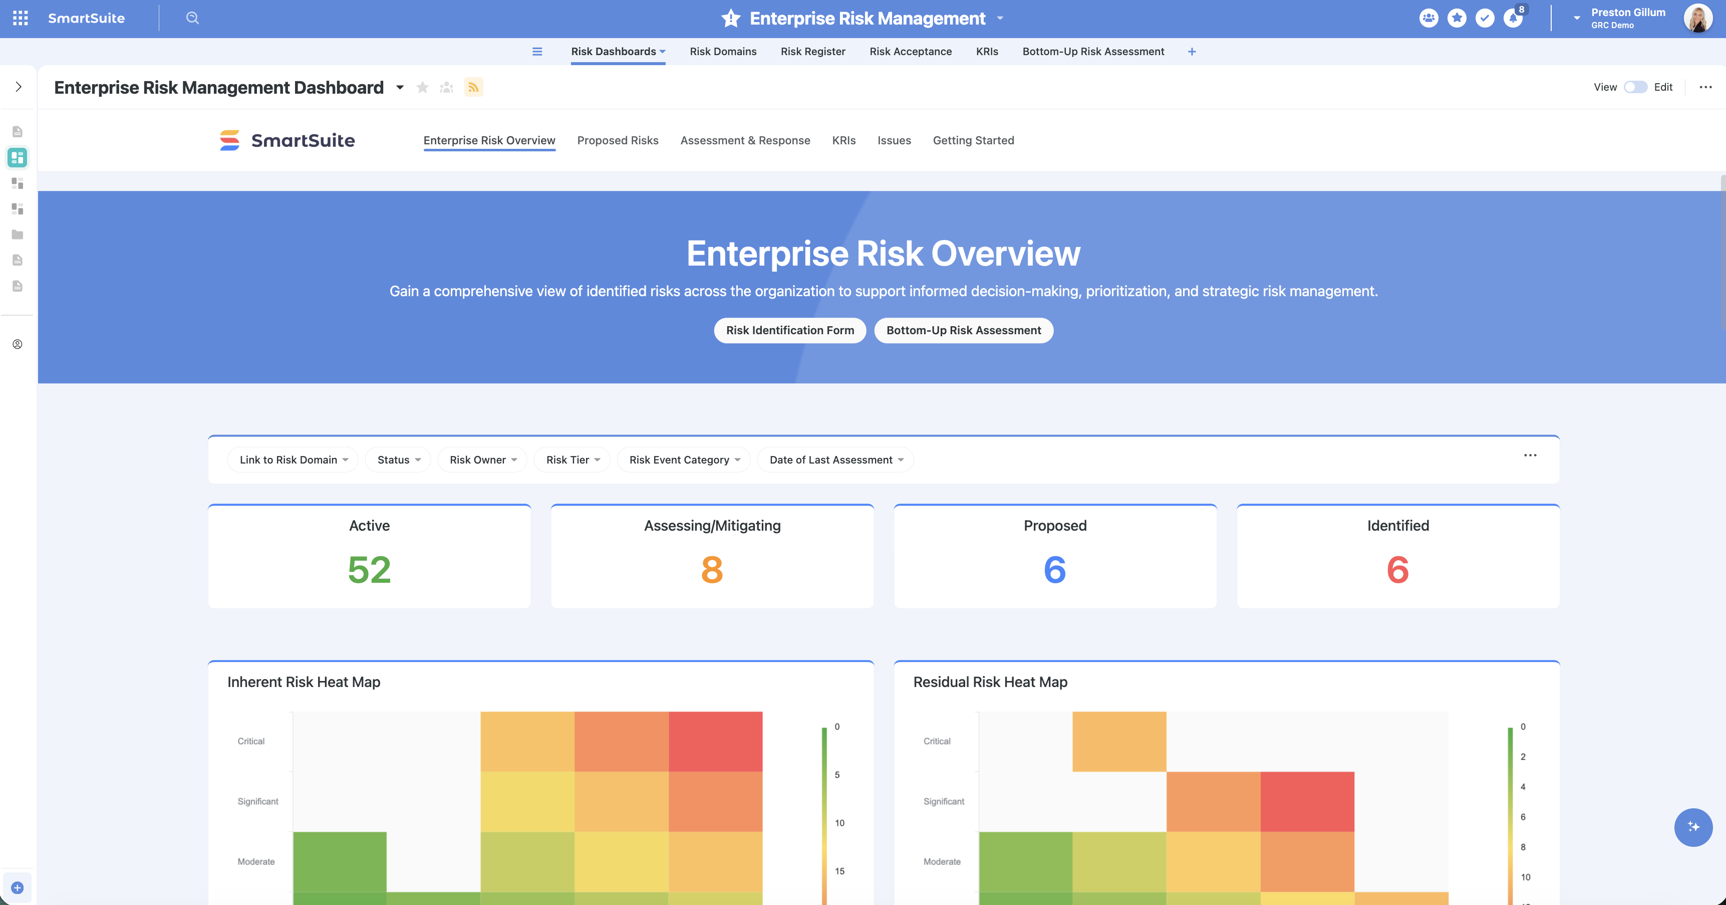Click the Residual Risk Heat Map title
The image size is (1726, 905).
tap(990, 682)
